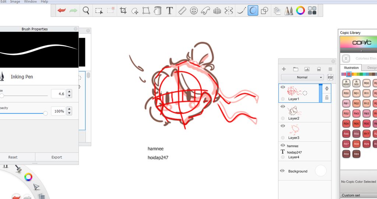Click the opacity slider handle
Viewport: 377px width, 199px height.
tap(45, 113)
